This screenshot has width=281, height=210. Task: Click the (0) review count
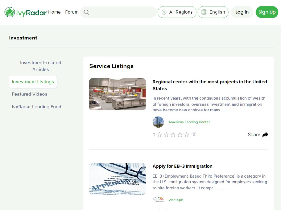[194, 134]
